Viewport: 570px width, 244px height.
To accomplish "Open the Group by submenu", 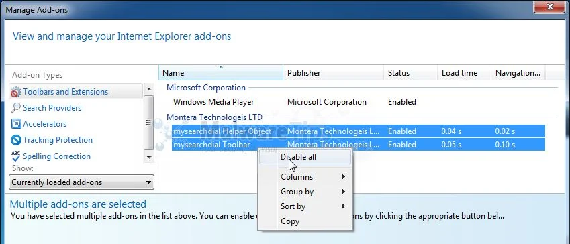I will 305,192.
